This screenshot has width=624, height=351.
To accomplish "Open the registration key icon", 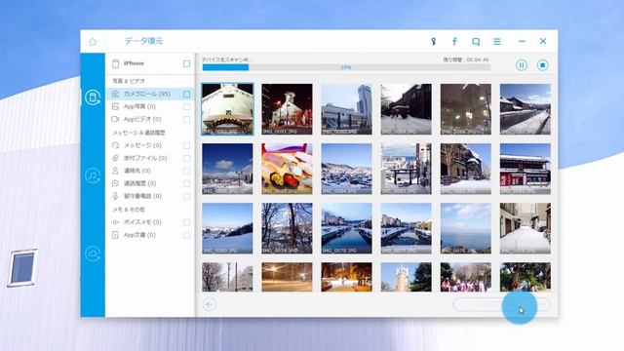I will click(x=433, y=41).
